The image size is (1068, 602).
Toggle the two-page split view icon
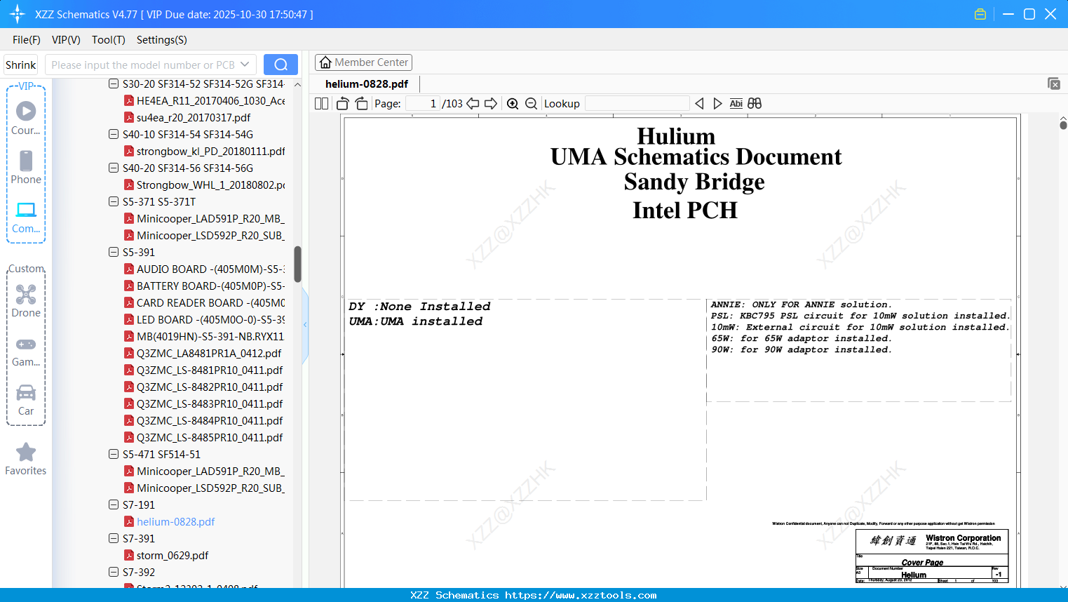click(x=321, y=103)
